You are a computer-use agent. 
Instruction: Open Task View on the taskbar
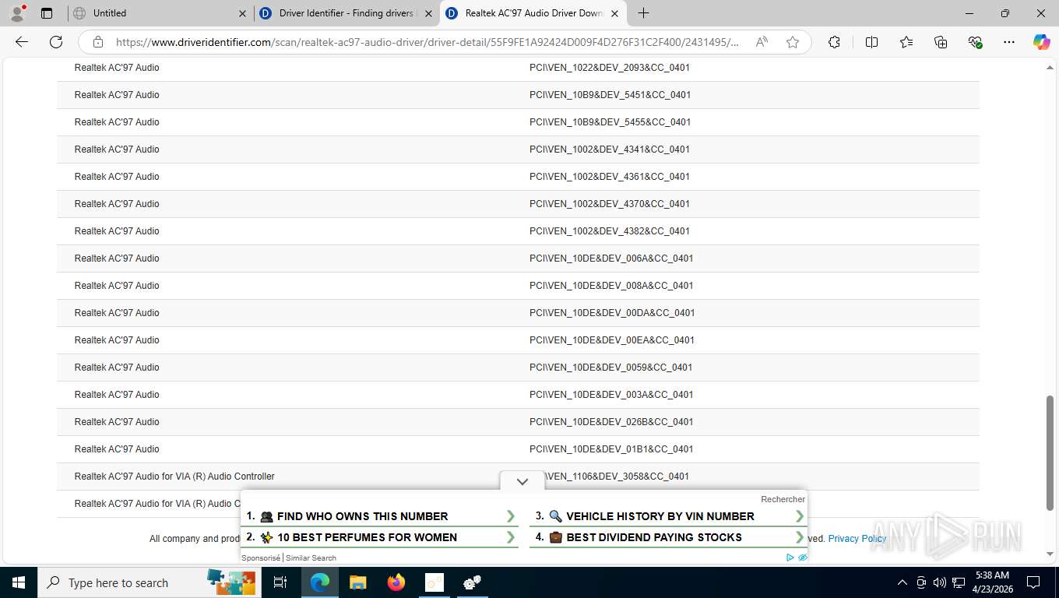[x=280, y=582]
